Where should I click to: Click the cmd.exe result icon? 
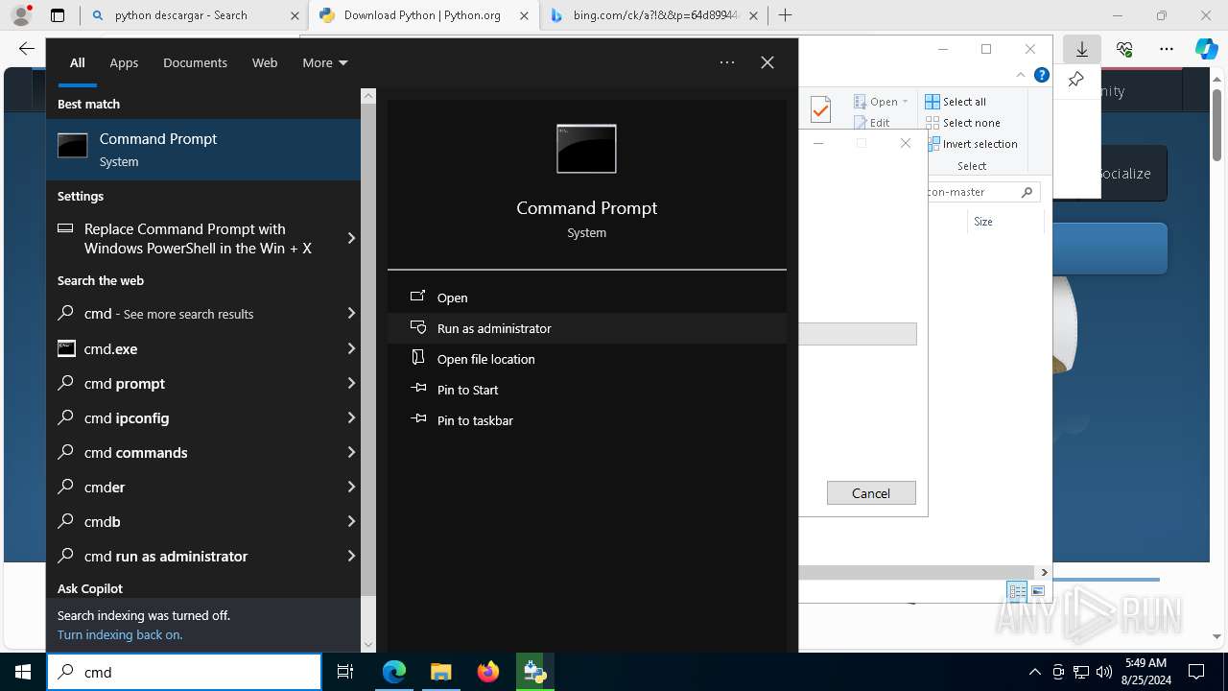coord(66,348)
